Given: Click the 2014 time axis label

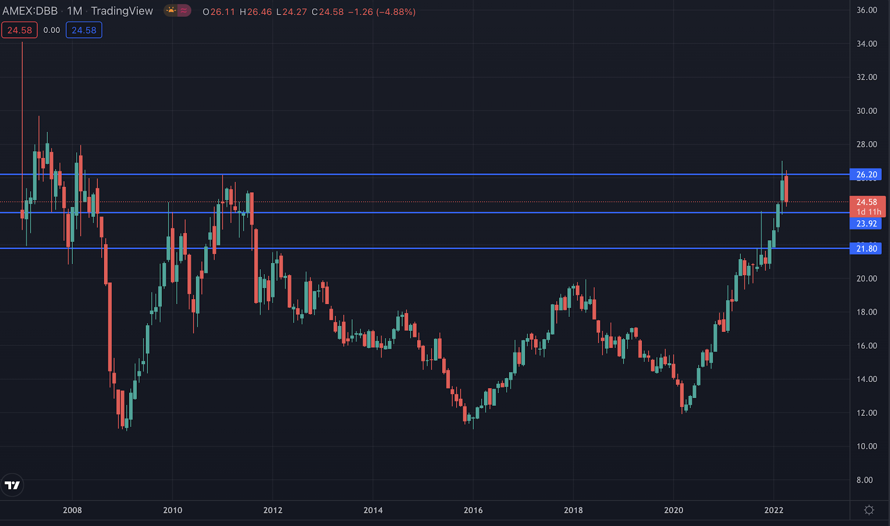Looking at the screenshot, I should tap(373, 510).
